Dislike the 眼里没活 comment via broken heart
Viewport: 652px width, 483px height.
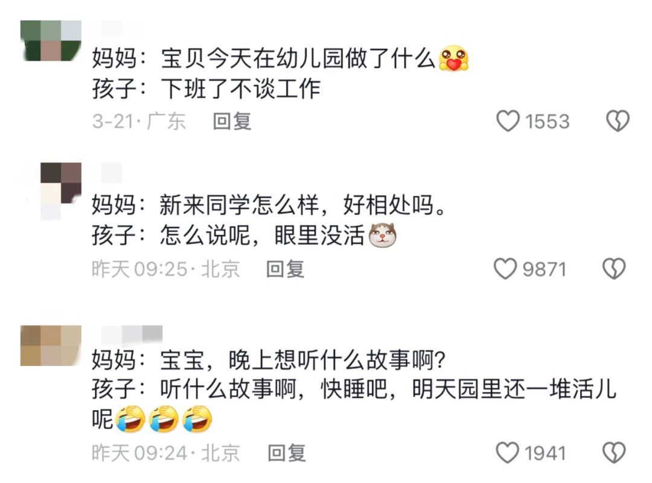click(614, 269)
